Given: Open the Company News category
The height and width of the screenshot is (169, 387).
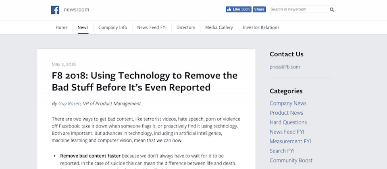Looking at the screenshot, I should point(288,103).
